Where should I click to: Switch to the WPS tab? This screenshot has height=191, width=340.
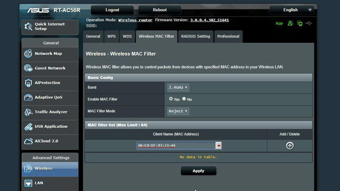click(111, 37)
